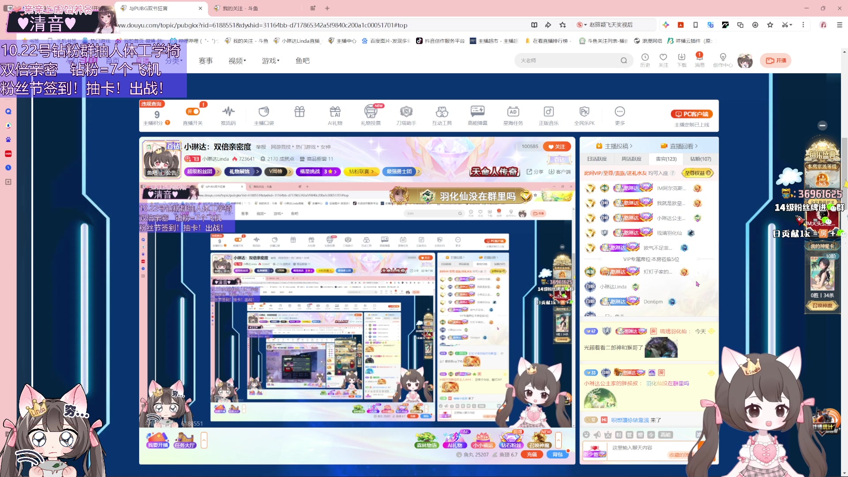Click the 开播 start streaming button
848x477 pixels.
[x=776, y=61]
